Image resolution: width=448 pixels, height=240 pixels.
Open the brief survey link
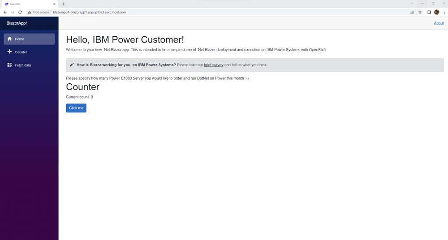click(x=213, y=65)
